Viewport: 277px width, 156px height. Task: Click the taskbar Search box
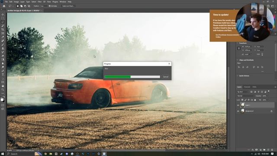point(24,154)
